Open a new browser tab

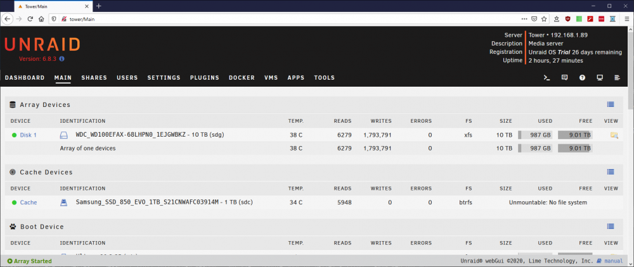pyautogui.click(x=99, y=6)
